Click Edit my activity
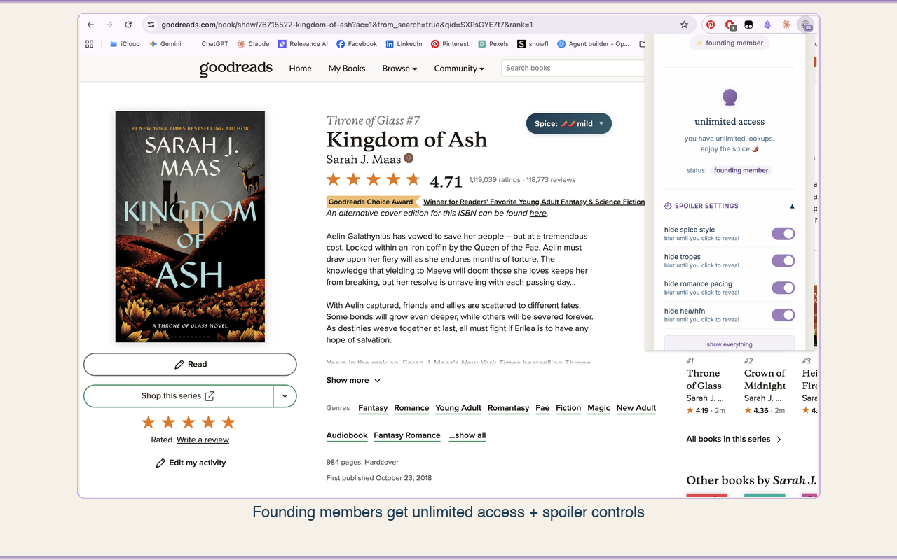The width and height of the screenshot is (897, 560). tap(190, 463)
